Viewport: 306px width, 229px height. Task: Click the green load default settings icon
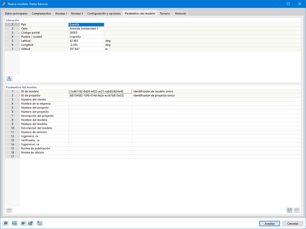(23, 223)
